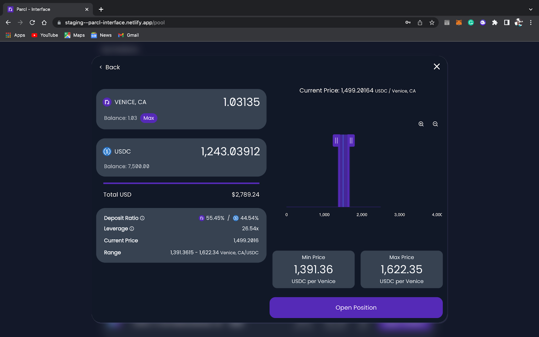Click the Min Price value field
The height and width of the screenshot is (337, 539).
[x=313, y=269]
